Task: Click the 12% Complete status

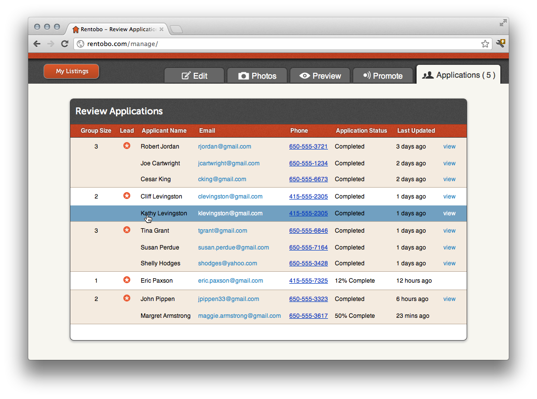Action: (355, 281)
